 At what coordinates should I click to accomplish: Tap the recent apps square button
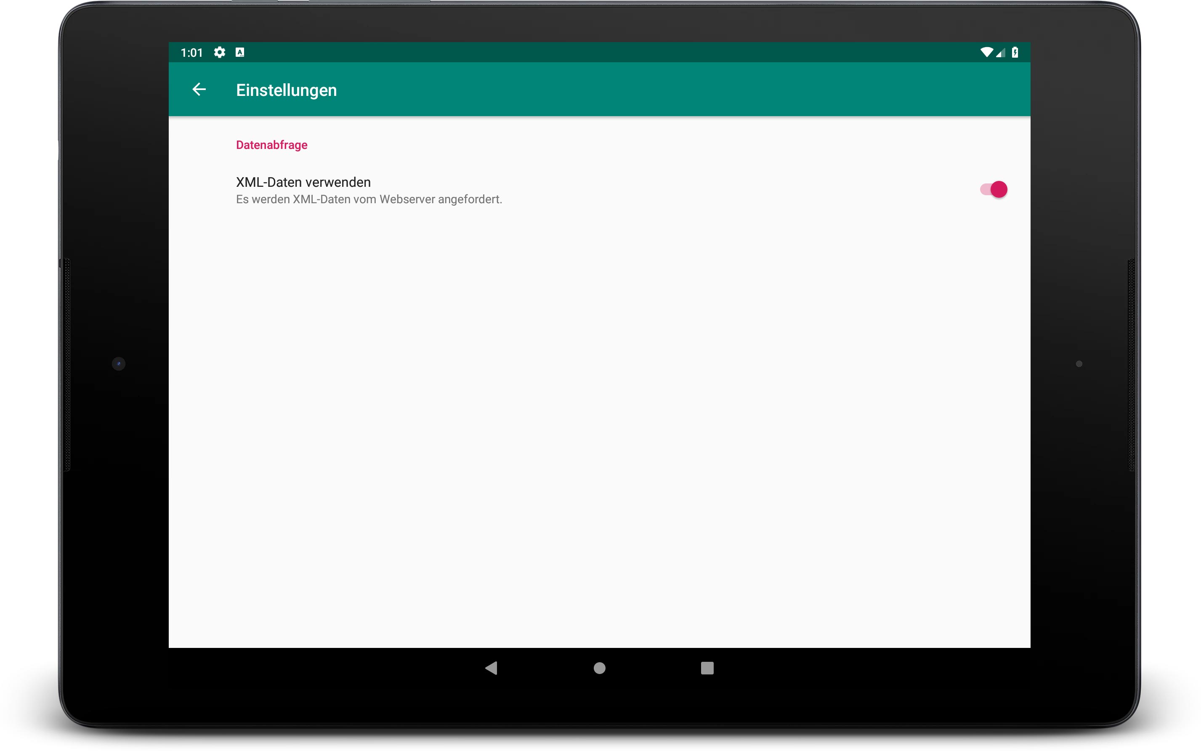coord(707,668)
